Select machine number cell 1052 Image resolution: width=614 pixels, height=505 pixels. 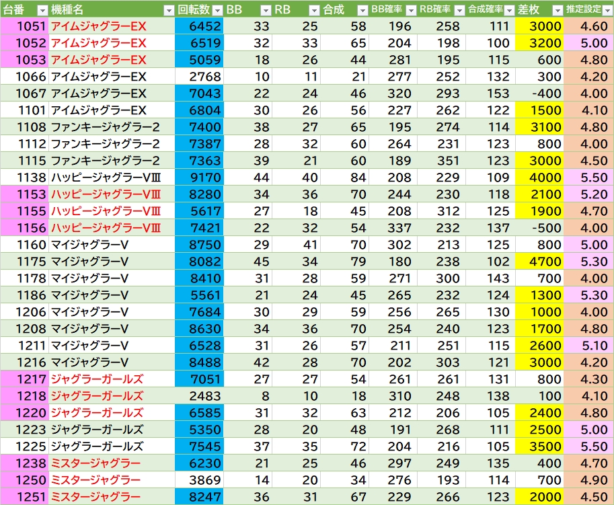click(x=24, y=43)
